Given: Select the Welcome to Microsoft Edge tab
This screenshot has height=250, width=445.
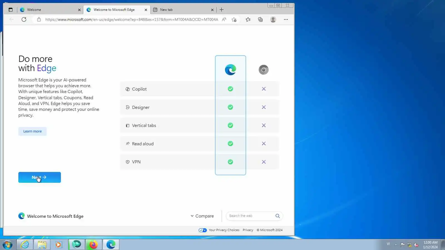Looking at the screenshot, I should pyautogui.click(x=117, y=10).
